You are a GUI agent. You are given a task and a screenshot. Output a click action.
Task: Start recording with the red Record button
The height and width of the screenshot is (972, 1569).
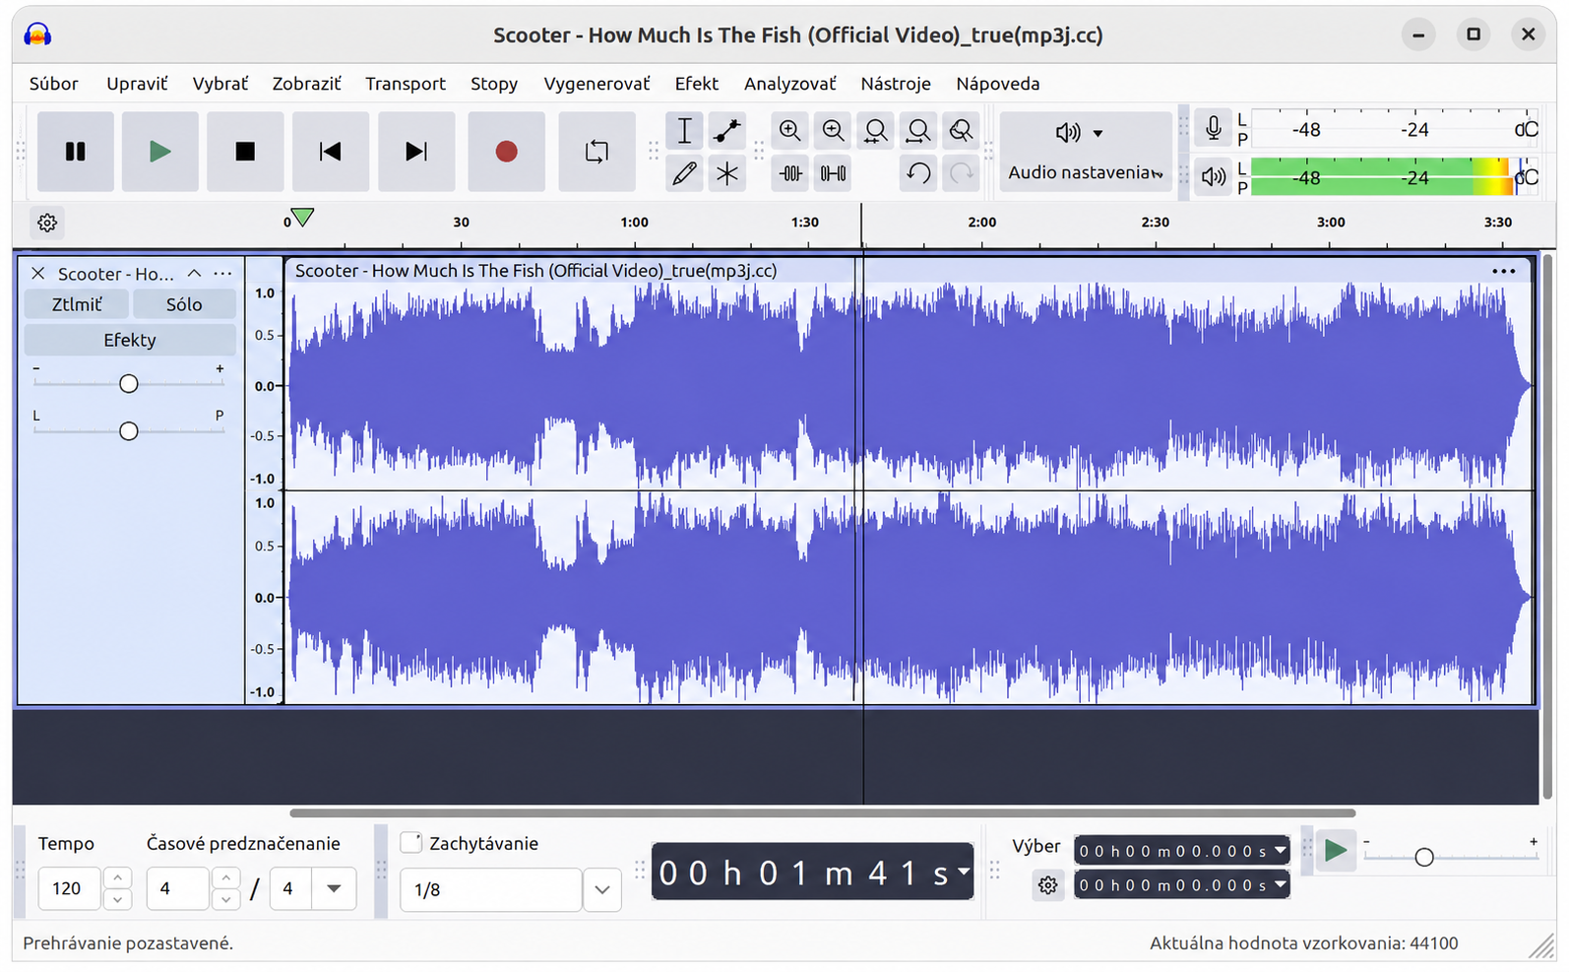[506, 152]
